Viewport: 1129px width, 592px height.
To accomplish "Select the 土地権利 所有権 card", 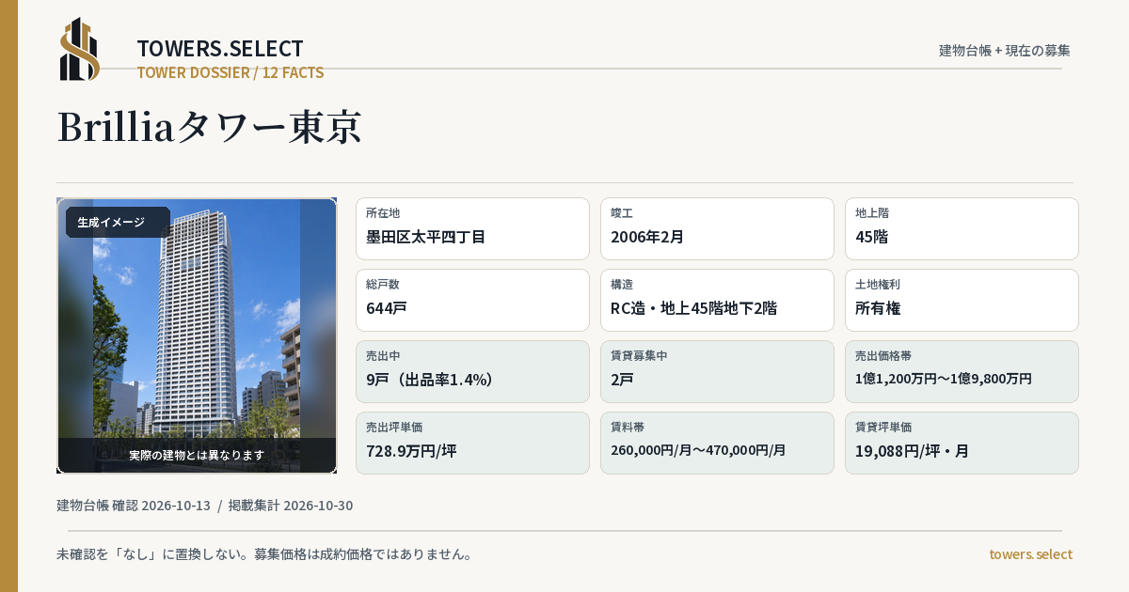I will 962,300.
